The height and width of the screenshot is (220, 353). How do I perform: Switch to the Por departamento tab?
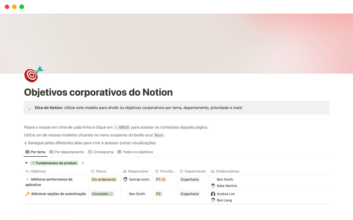pos(66,152)
